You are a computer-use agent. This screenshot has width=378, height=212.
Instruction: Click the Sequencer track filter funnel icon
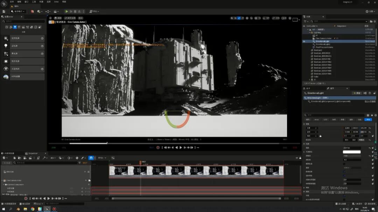(79, 163)
